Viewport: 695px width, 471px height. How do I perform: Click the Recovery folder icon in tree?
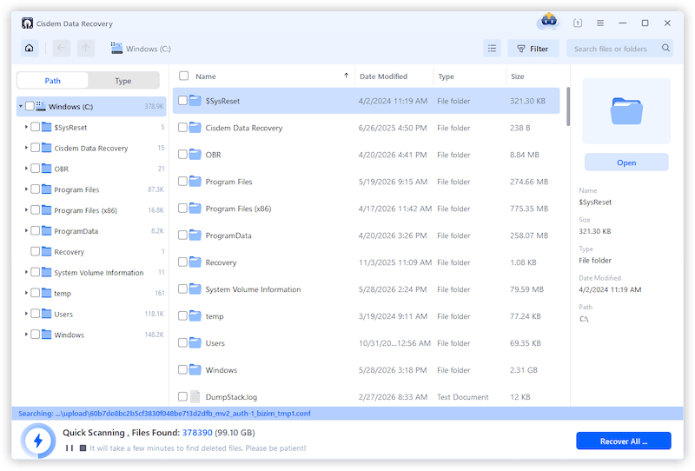click(x=47, y=251)
